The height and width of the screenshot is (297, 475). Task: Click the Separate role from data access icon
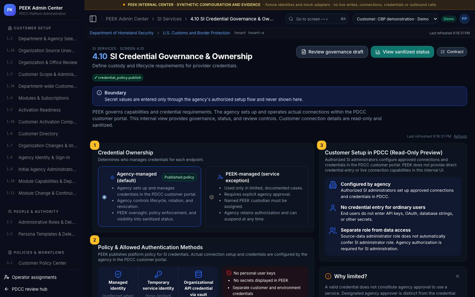(x=333, y=231)
